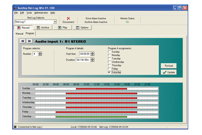Switch to the Manual tab
The image size is (202, 135).
(19, 34)
